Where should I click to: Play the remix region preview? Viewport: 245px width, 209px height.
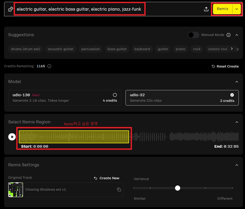(12, 137)
